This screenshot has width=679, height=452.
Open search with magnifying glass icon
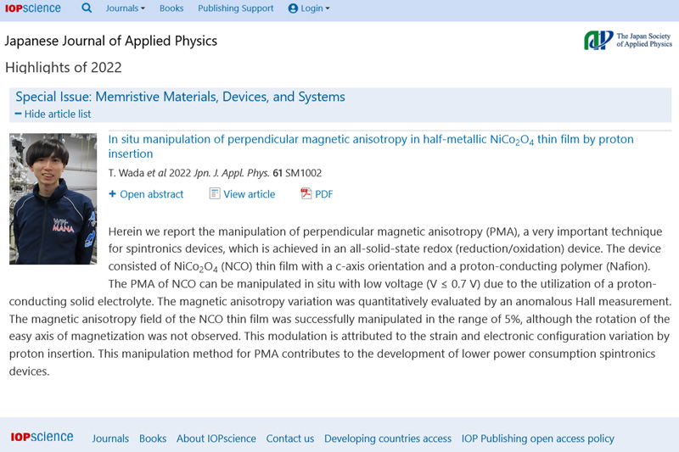pyautogui.click(x=87, y=8)
